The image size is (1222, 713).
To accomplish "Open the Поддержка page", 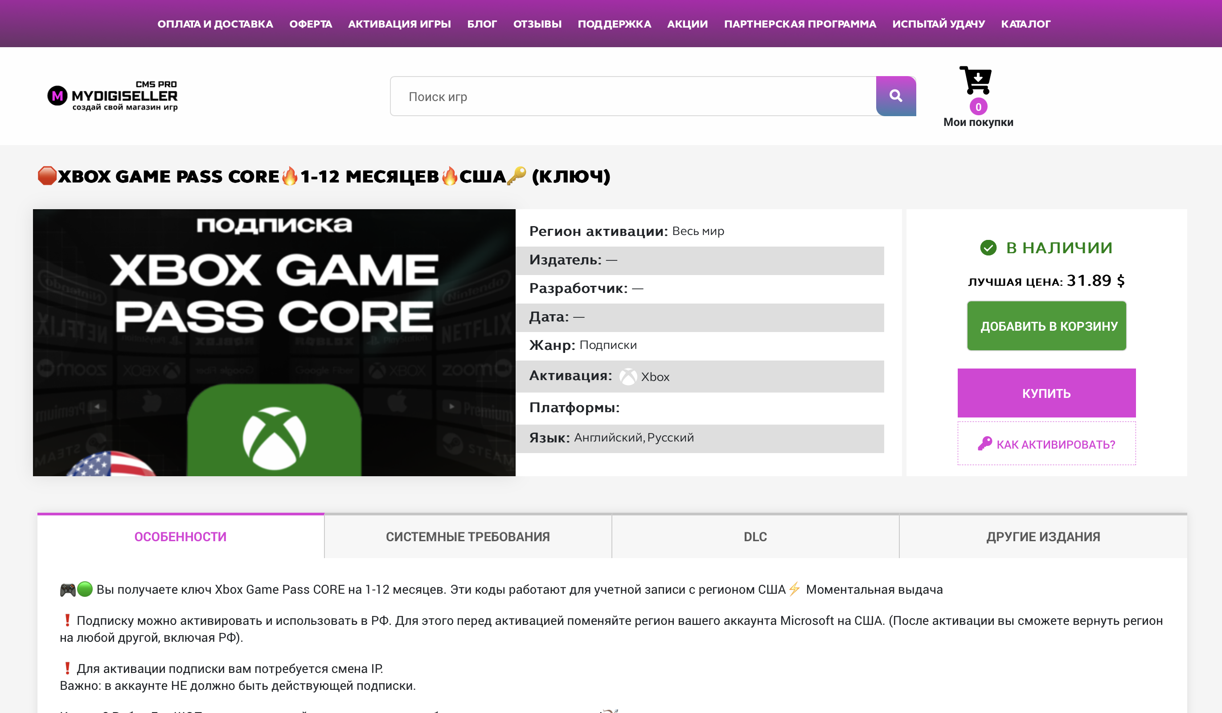I will pyautogui.click(x=614, y=24).
